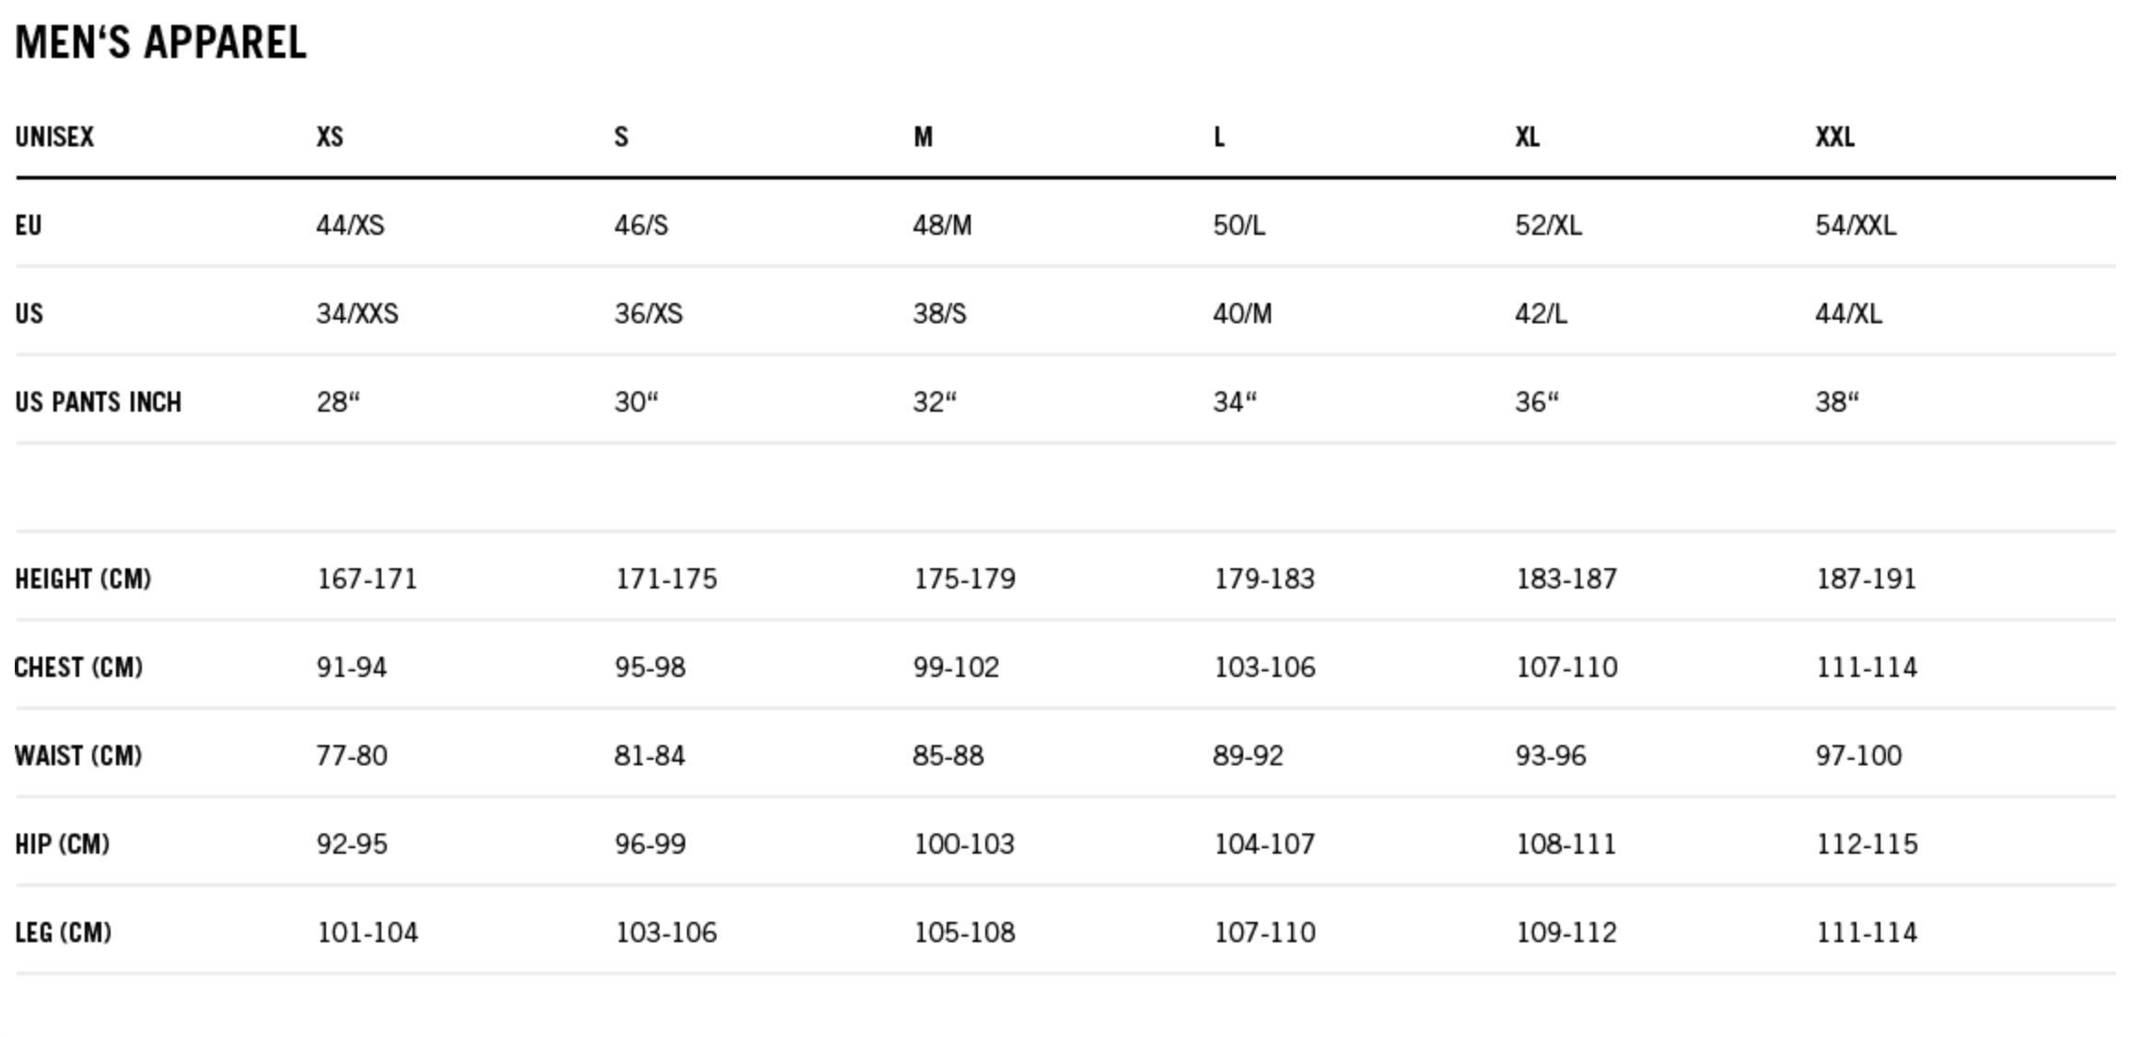Select the 34/XXS US size cell
Viewport: 2153px width, 1037px height.
tap(357, 314)
